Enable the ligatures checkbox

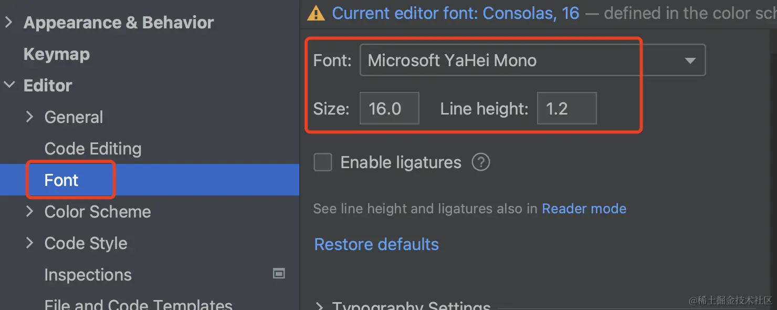[x=323, y=162]
